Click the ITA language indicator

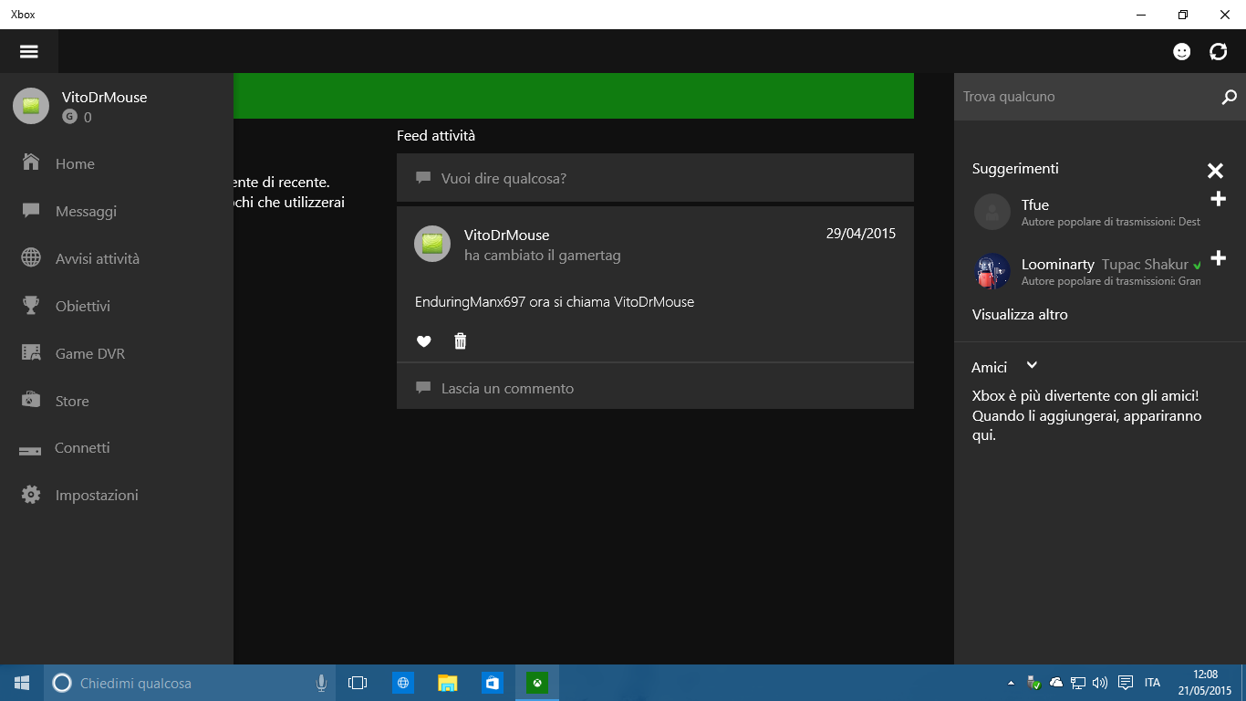(1153, 683)
